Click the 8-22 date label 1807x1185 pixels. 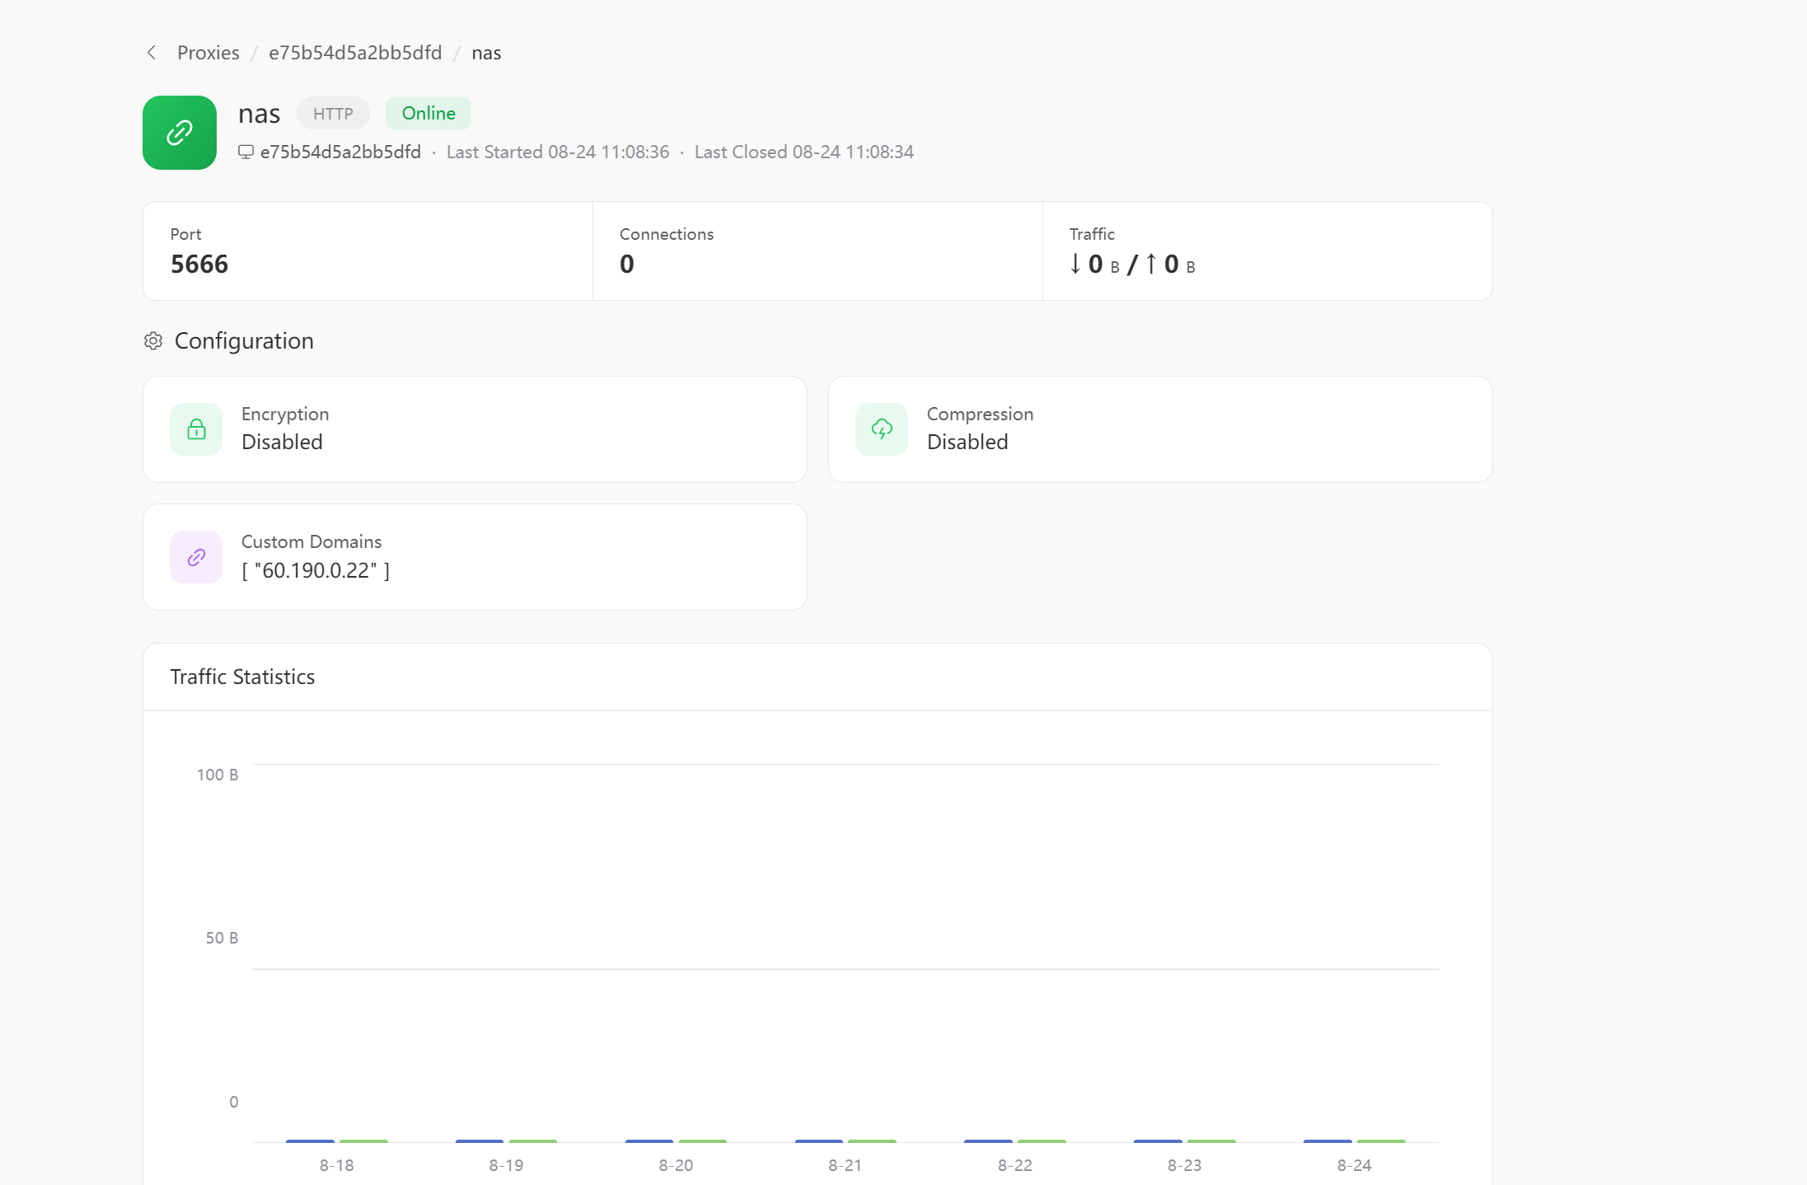[1015, 1165]
